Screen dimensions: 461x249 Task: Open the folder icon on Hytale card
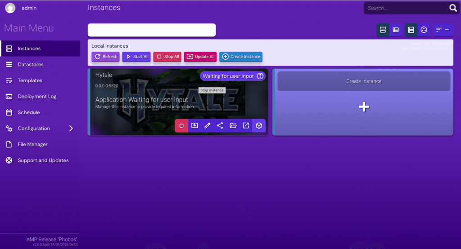(233, 126)
